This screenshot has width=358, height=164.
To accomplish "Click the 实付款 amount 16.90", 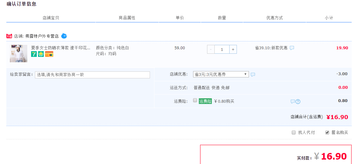I will coord(334,156).
